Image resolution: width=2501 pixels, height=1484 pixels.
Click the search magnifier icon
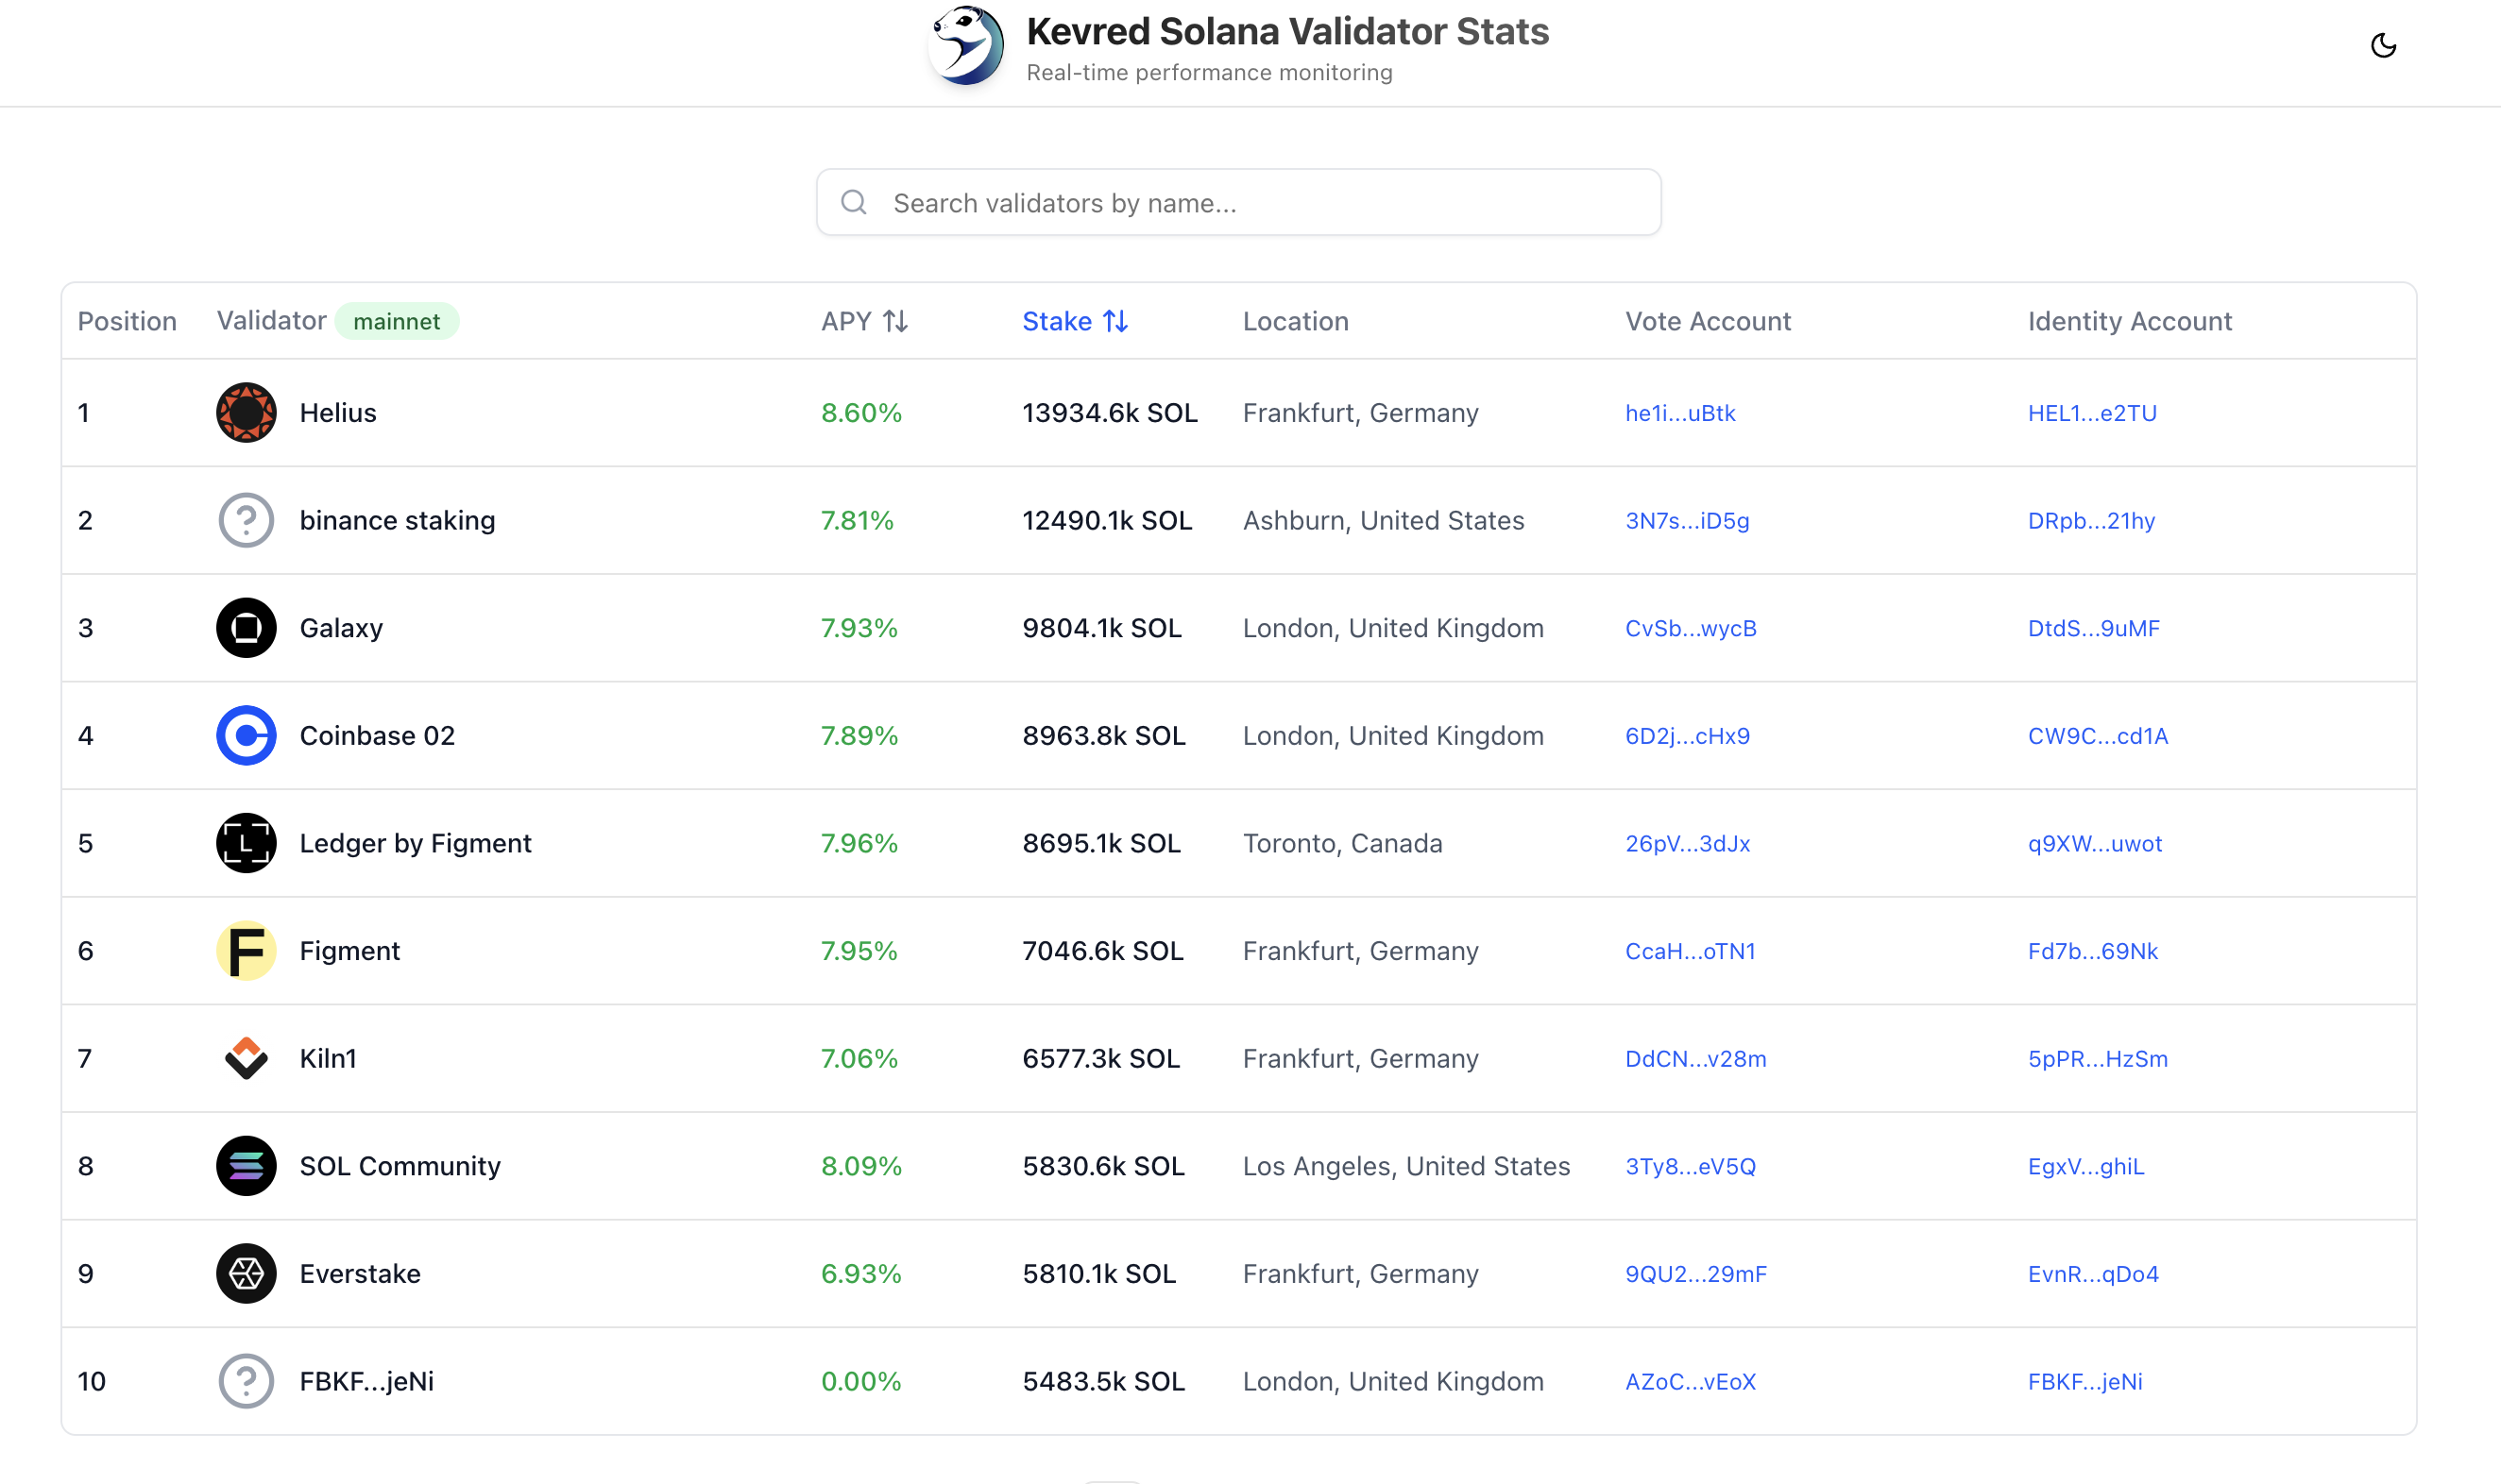[853, 203]
